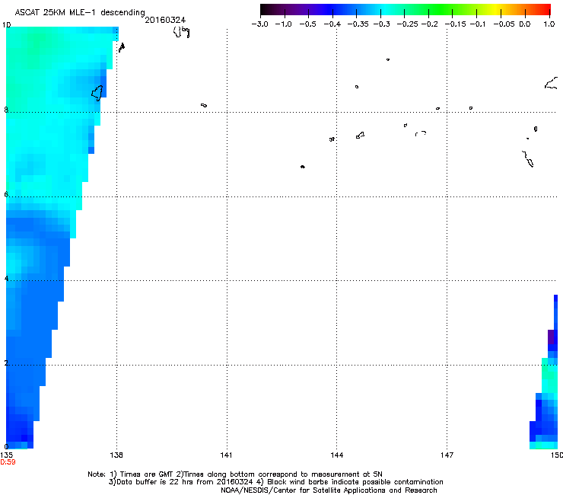Click the latitude label 8
The image size is (563, 495).
6,110
